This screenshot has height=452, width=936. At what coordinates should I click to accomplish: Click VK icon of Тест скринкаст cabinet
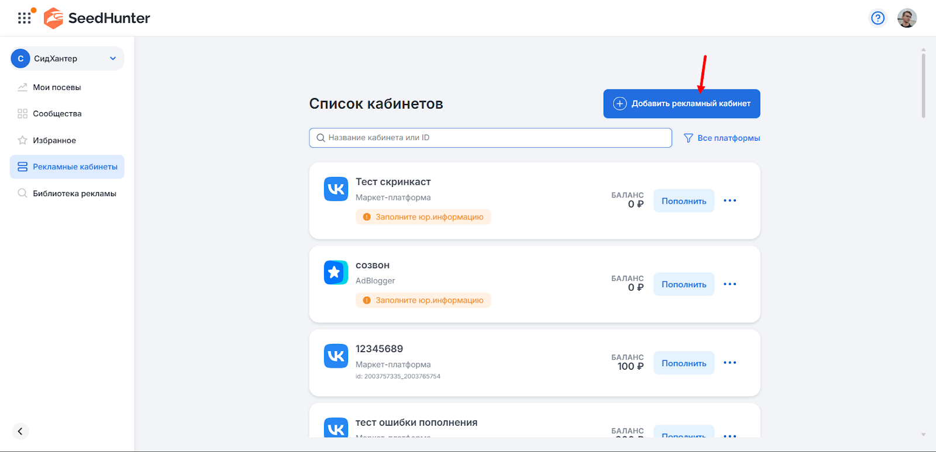(336, 189)
